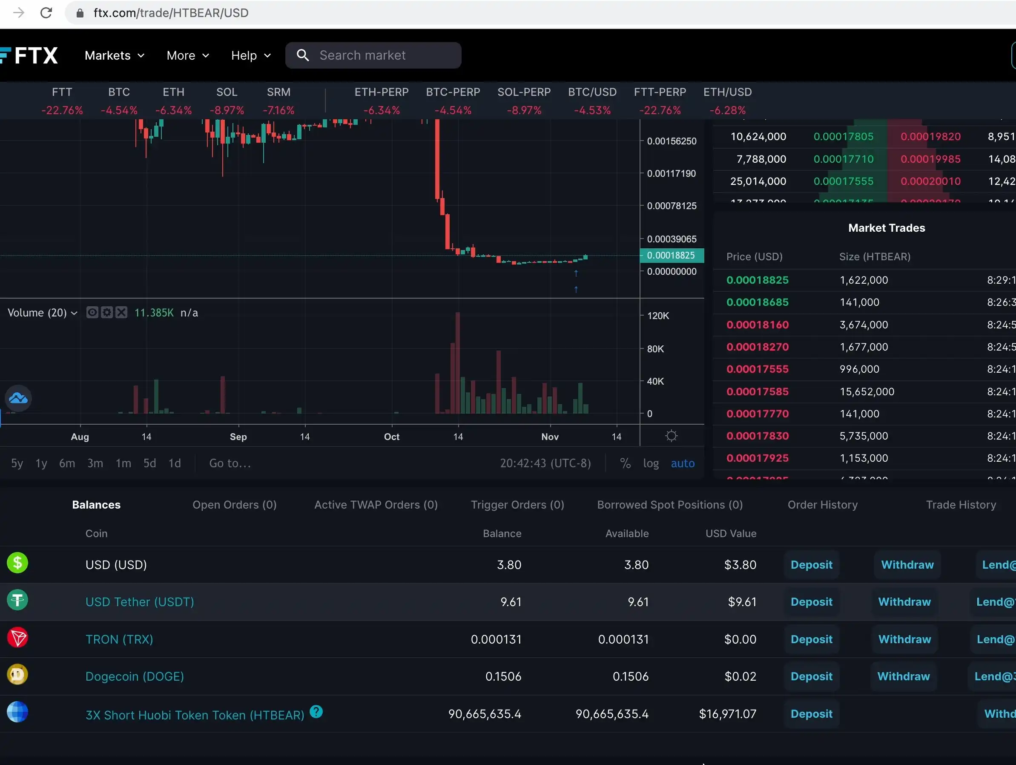Viewport: 1016px width, 765px height.
Task: Set chart range to 5d
Action: click(150, 463)
